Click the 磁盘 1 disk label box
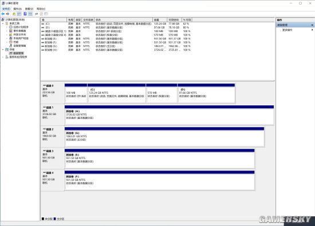This screenshot has width=315, height=226. click(53, 115)
